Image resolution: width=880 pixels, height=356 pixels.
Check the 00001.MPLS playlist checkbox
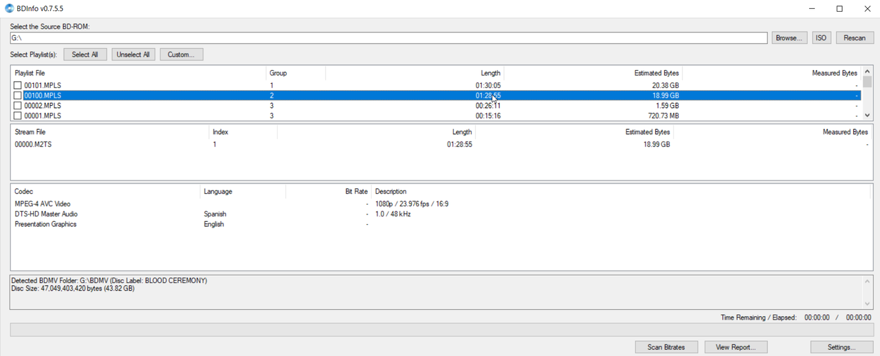click(18, 116)
